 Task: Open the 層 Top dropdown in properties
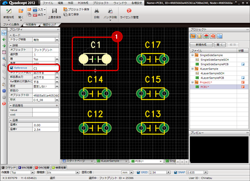57,59
